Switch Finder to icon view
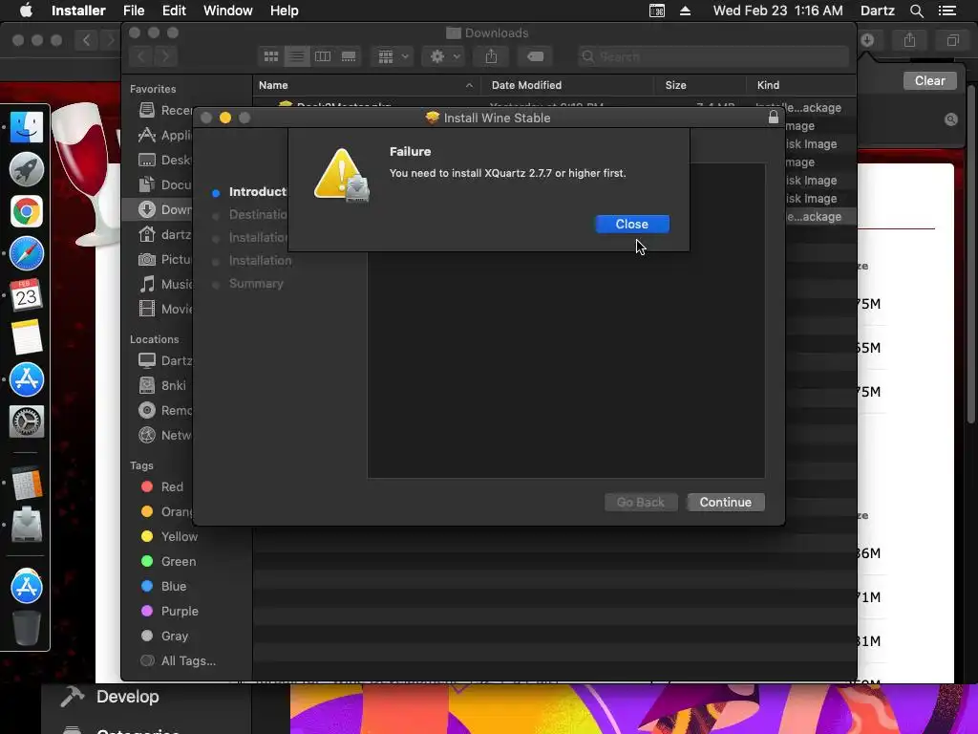This screenshot has height=734, width=978. [271, 56]
